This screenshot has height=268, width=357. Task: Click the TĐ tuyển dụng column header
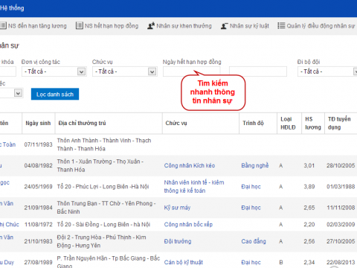tap(339, 123)
